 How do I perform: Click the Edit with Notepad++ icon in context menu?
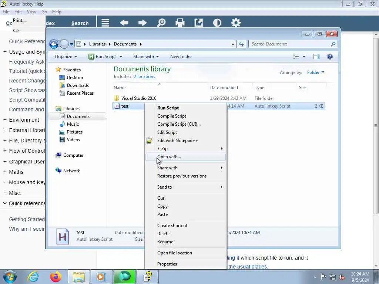coord(150,140)
